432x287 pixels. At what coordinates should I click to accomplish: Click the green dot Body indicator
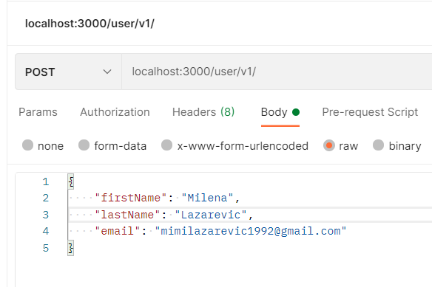pos(296,112)
